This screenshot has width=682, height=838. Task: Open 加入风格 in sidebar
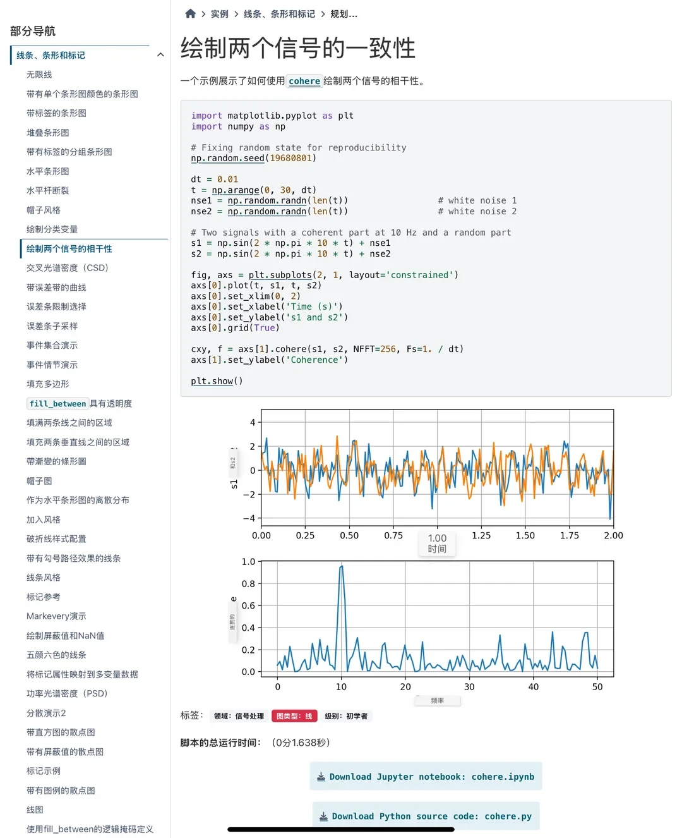pos(44,519)
